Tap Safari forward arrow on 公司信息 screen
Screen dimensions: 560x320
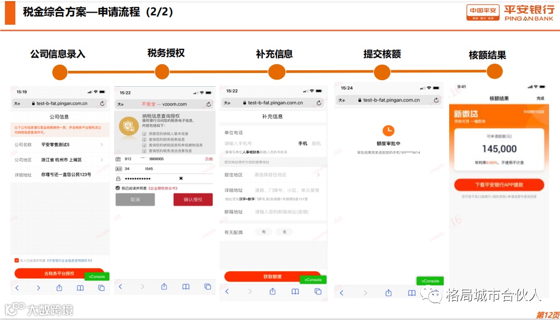[38, 288]
